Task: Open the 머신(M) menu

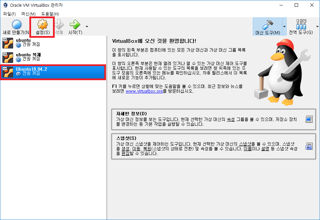Action: (29, 14)
